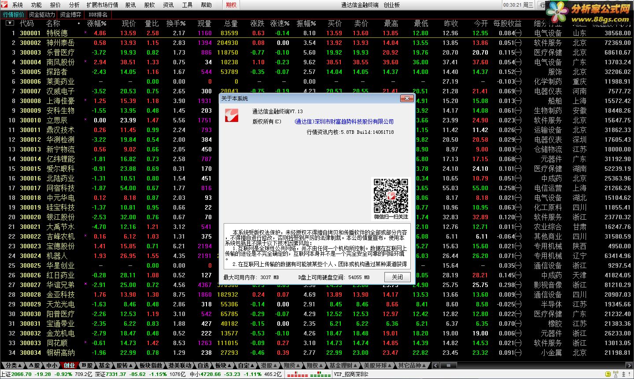
Task: Open the 帮助 menu
Action: coord(206,5)
